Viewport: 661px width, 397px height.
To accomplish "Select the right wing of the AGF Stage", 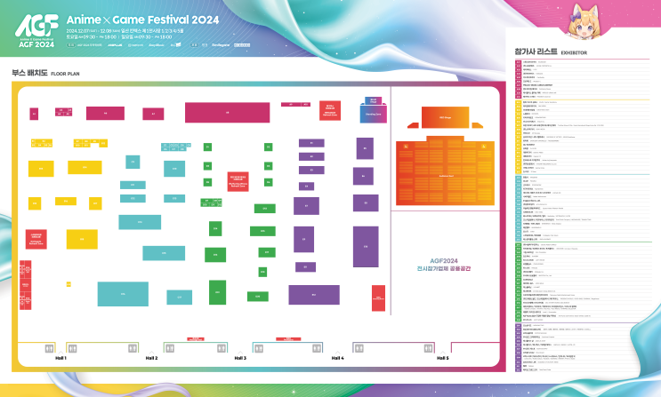I will pyautogui.click(x=477, y=125).
